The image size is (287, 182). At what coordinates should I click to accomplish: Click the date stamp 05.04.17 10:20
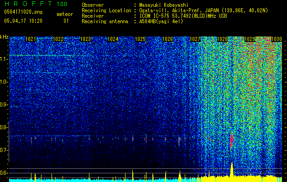pos(23,21)
